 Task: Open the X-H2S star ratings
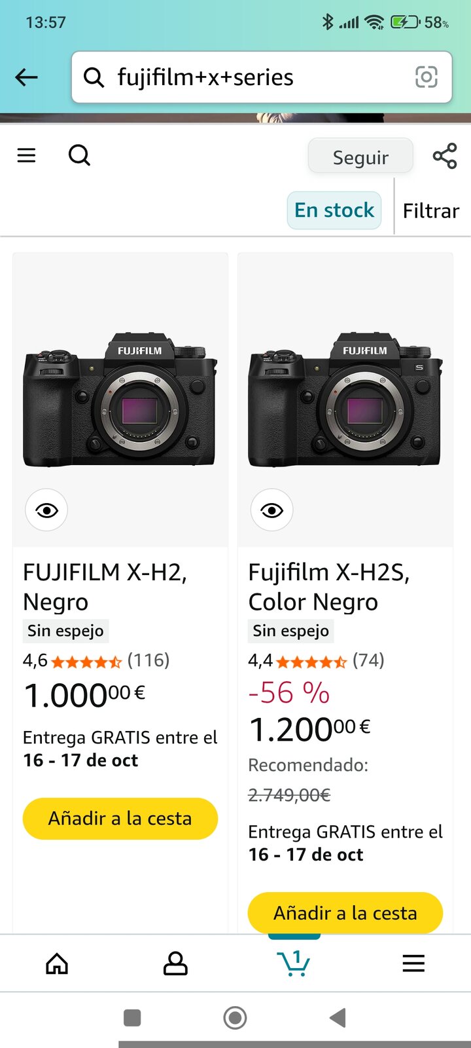coord(311,661)
